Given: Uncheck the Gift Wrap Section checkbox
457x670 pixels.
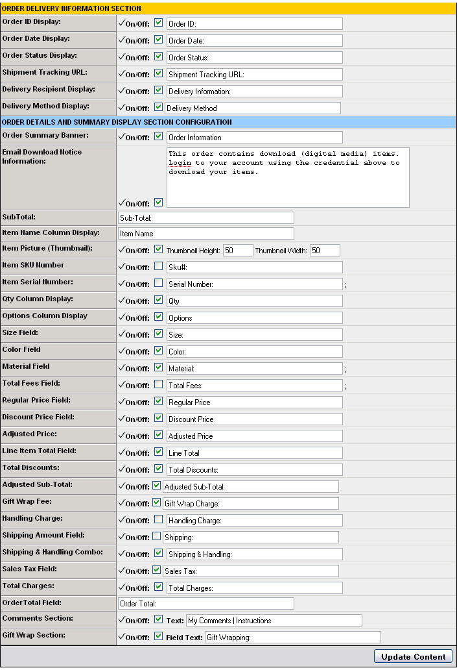Looking at the screenshot, I should (x=158, y=636).
